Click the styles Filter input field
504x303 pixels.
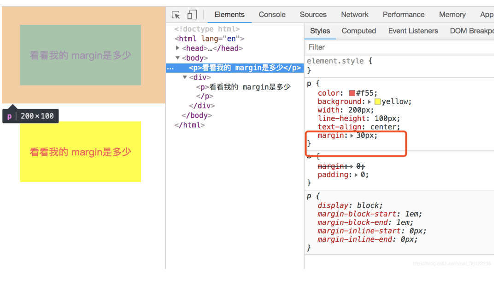[399, 47]
